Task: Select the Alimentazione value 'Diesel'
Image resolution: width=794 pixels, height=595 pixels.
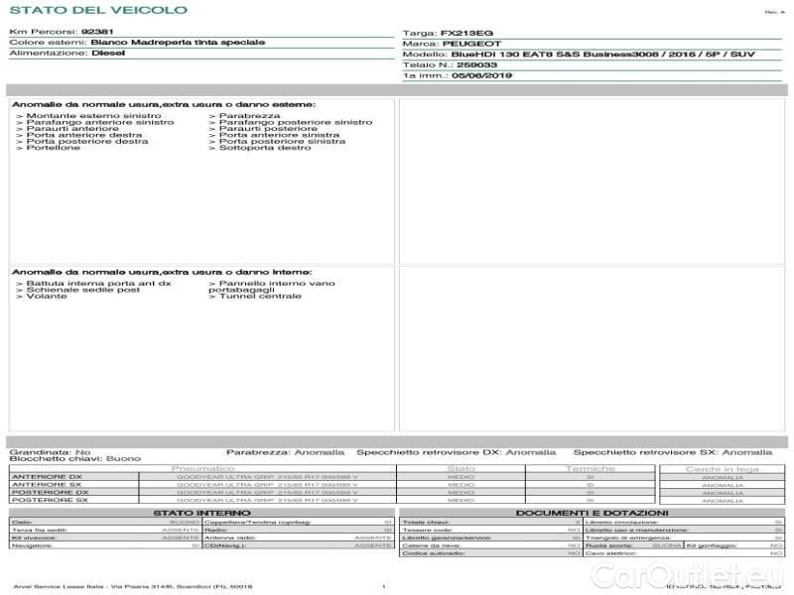Action: pyautogui.click(x=108, y=54)
